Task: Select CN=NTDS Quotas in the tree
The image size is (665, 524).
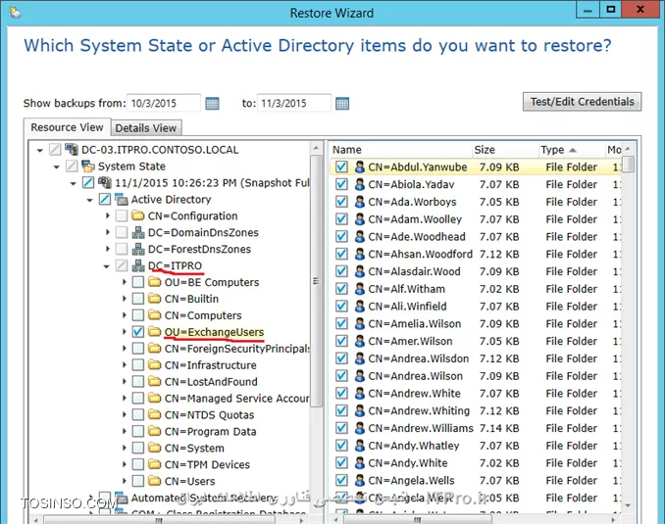Action: pyautogui.click(x=209, y=414)
